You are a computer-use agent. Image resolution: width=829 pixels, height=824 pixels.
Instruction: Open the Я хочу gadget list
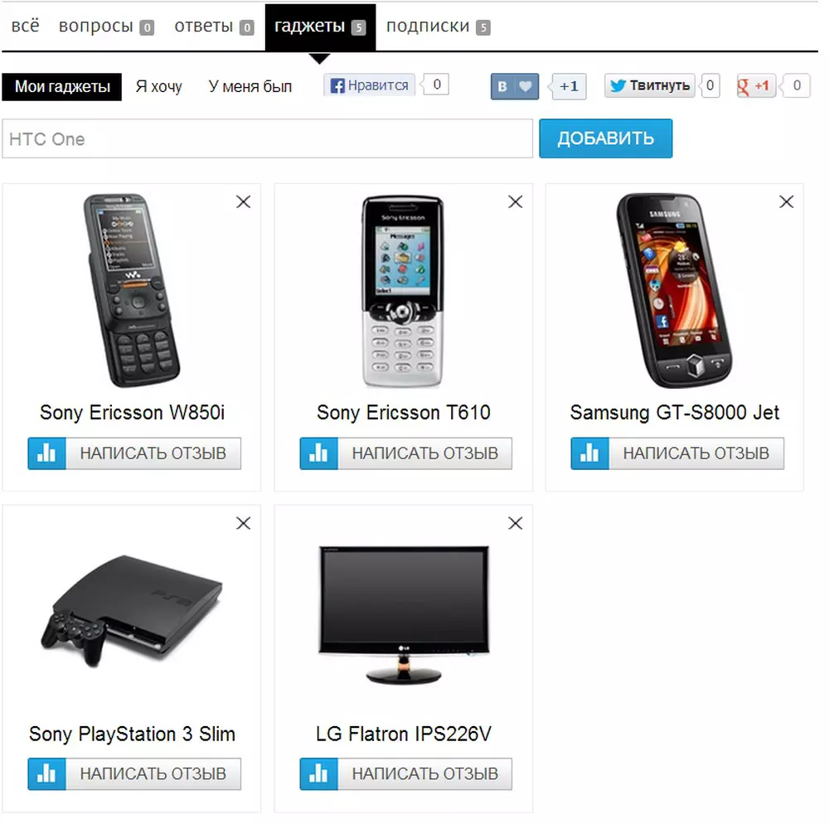(x=158, y=86)
